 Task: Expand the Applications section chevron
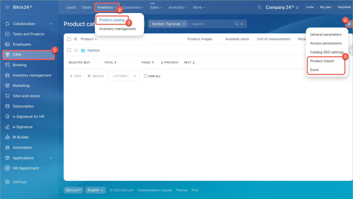[x=51, y=158]
